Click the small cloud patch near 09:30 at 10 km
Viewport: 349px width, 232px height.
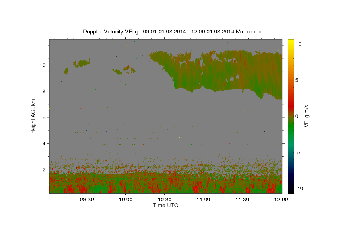[x=81, y=63]
